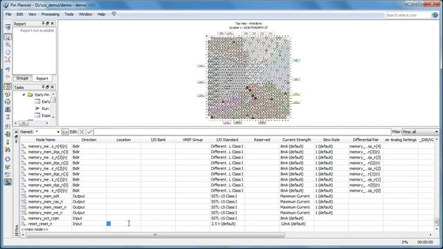The width and height of the screenshot is (443, 249).
Task: Switch to the Groups tab
Action: [22, 78]
